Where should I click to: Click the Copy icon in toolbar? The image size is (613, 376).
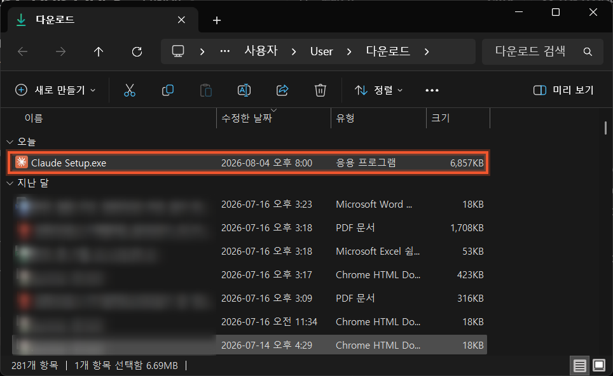tap(168, 90)
